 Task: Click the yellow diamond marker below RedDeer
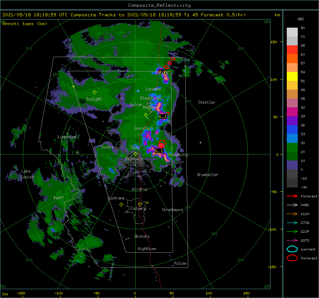click(146, 115)
